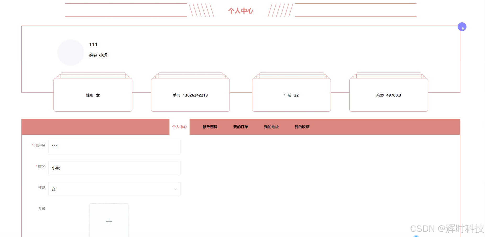Screen dimensions: 485x237
Task: Click the 年龄 22 info card
Action: [291, 95]
